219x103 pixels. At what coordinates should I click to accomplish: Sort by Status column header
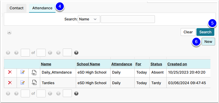pos(156,64)
